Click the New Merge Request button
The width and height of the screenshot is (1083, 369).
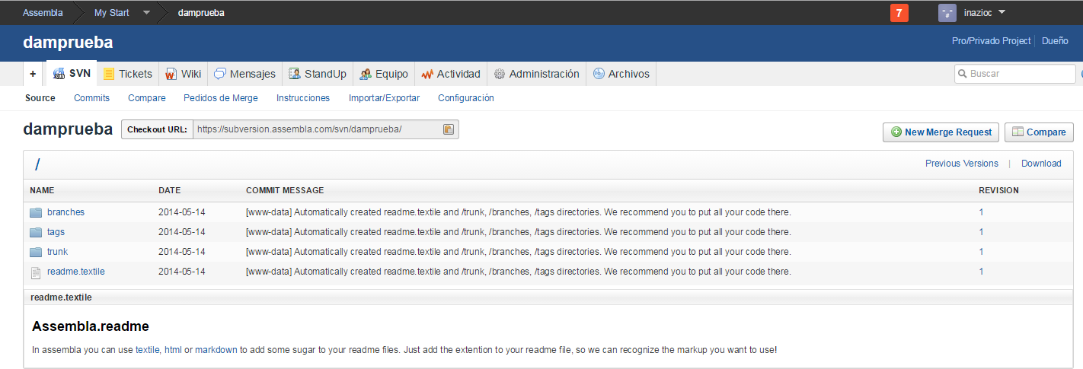coord(941,132)
